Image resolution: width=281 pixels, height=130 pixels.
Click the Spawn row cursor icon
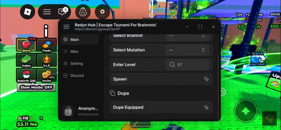206,79
